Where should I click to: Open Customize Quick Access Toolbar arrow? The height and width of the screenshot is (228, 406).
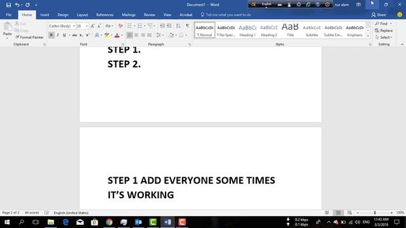pos(36,5)
